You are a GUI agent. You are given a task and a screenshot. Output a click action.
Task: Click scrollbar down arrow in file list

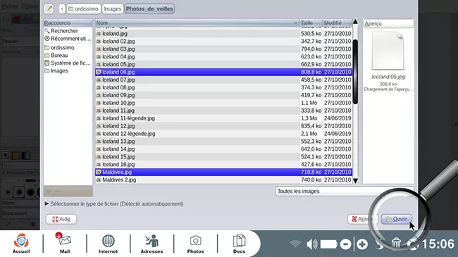(355, 181)
